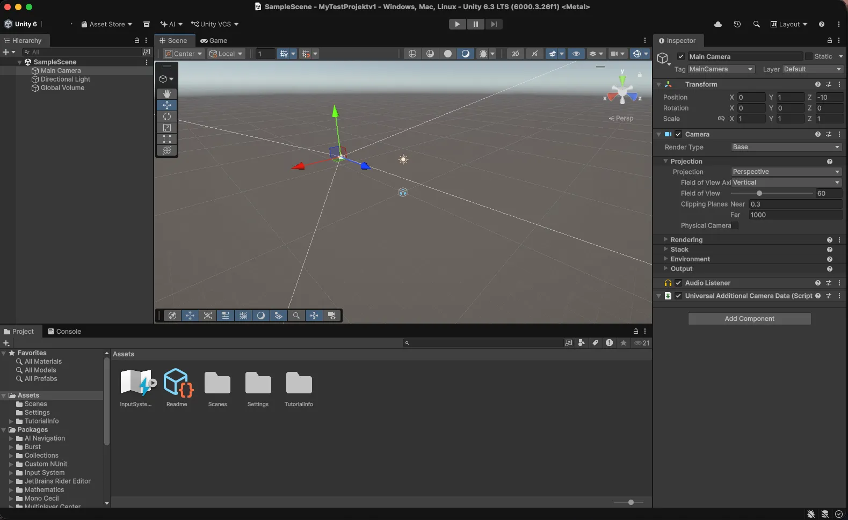Open Camera component preset icon
This screenshot has width=848, height=520.
pos(829,134)
